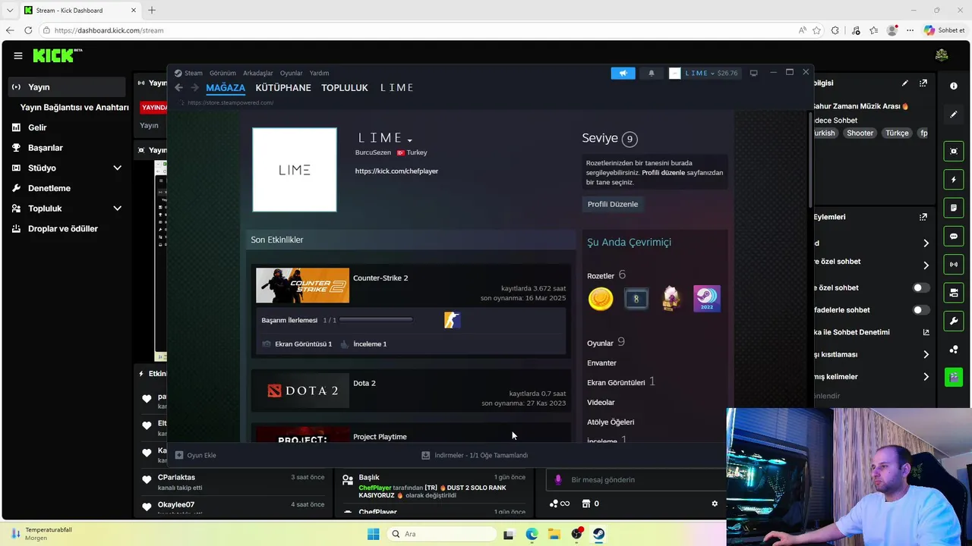The height and width of the screenshot is (546, 972).
Task: Open Denetleme in Kick sidebar
Action: (49, 188)
